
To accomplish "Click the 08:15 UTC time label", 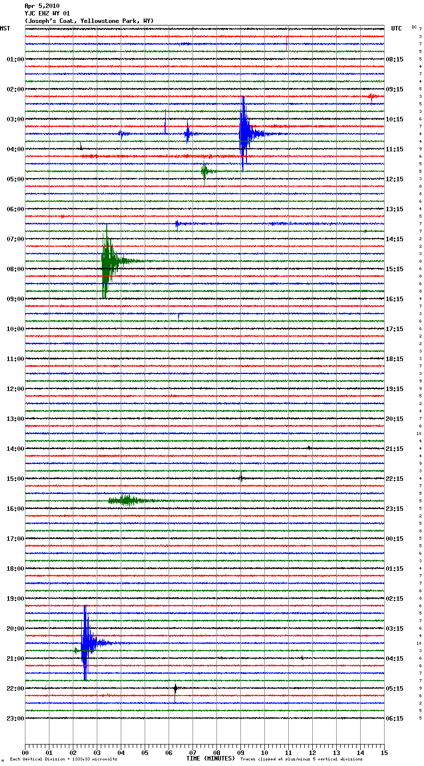I will point(395,59).
